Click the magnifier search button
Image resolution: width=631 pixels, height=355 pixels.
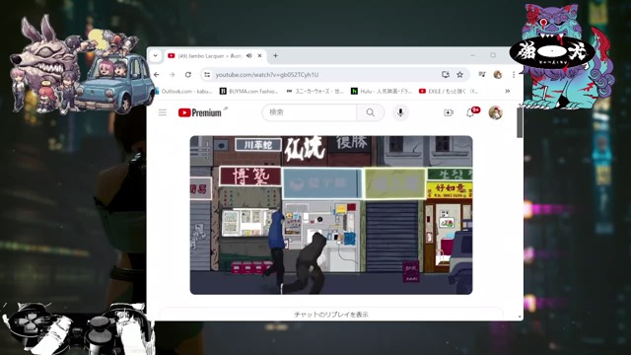pyautogui.click(x=371, y=112)
